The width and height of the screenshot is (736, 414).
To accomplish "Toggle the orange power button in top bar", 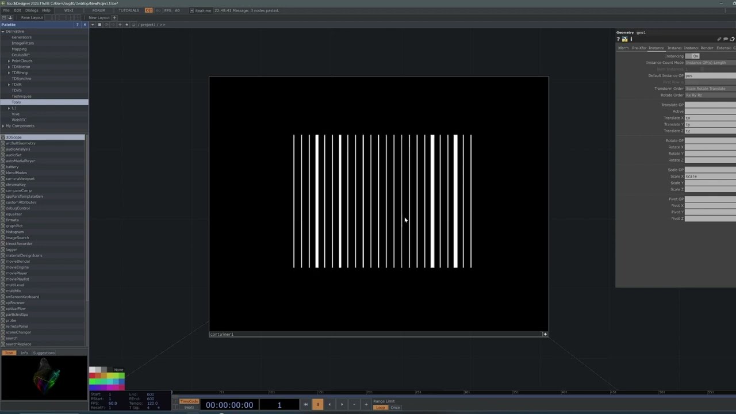I will tap(149, 10).
